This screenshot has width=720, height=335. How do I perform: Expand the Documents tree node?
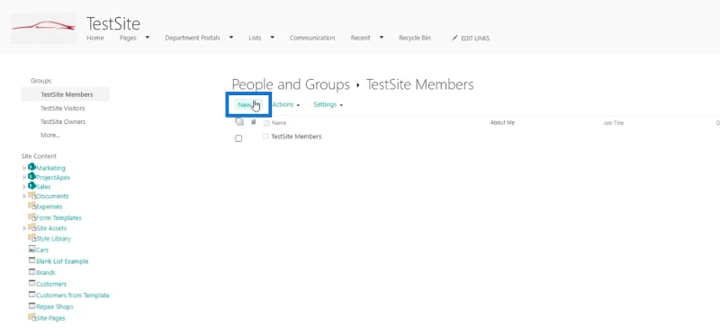(24, 196)
